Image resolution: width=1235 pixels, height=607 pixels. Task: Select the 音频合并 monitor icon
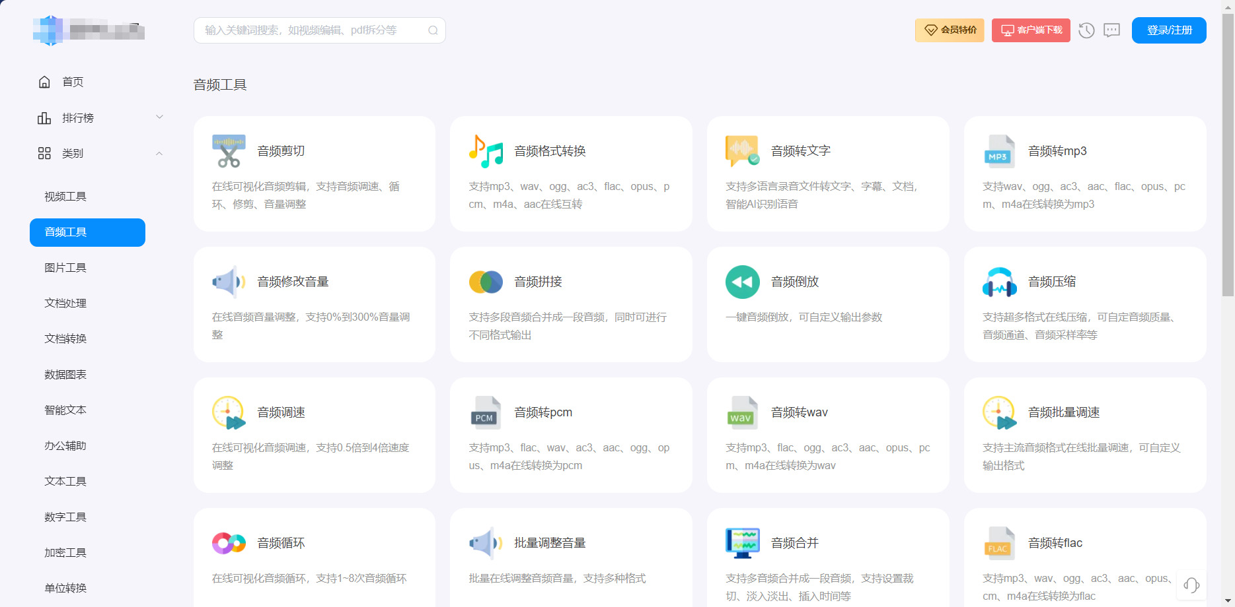(x=743, y=543)
